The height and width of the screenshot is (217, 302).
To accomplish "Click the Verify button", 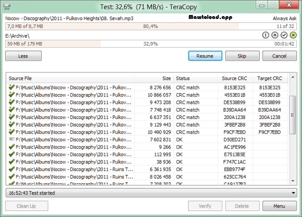I will pyautogui.click(x=205, y=206).
